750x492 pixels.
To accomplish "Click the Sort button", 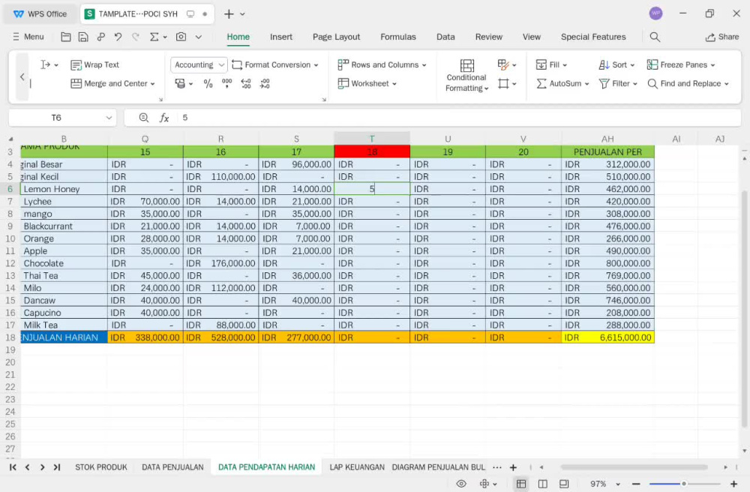I will [616, 64].
